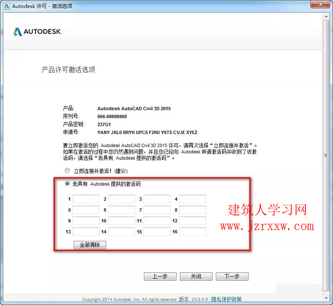This screenshot has height=305, width=333.
Task: Click activation code field 12
Action: 192,221
